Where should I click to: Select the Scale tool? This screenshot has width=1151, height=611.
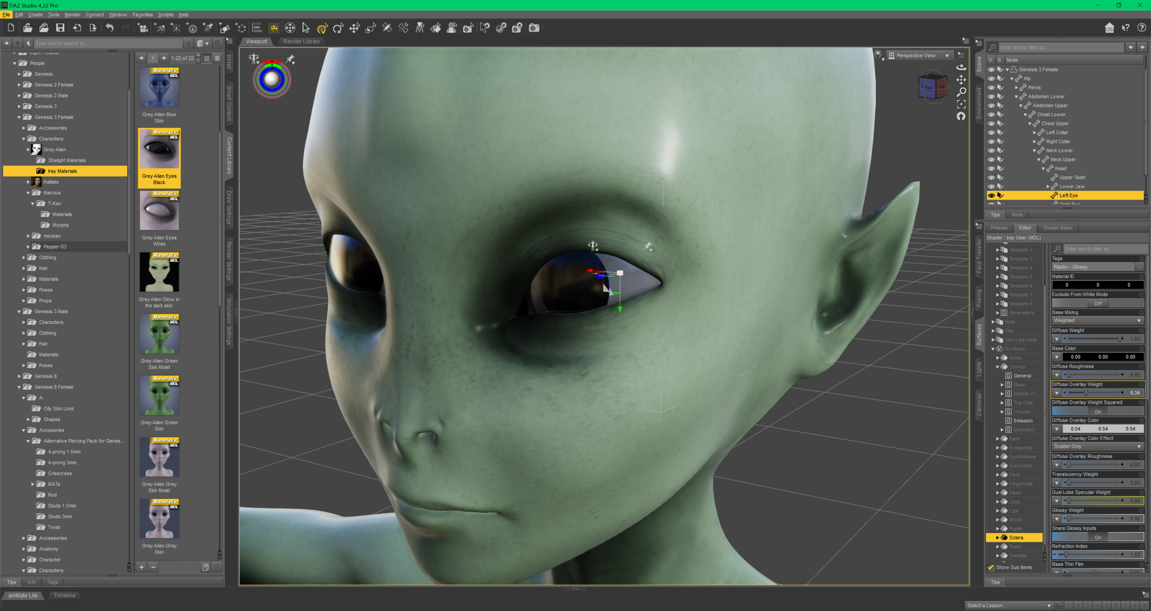click(370, 28)
